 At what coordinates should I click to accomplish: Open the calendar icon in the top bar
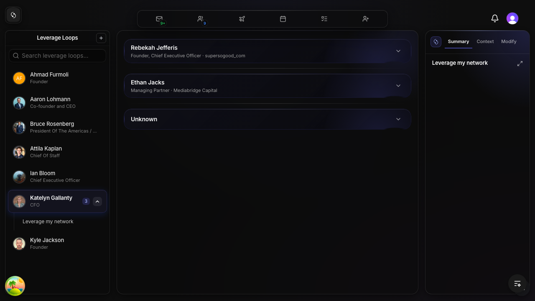(x=283, y=19)
